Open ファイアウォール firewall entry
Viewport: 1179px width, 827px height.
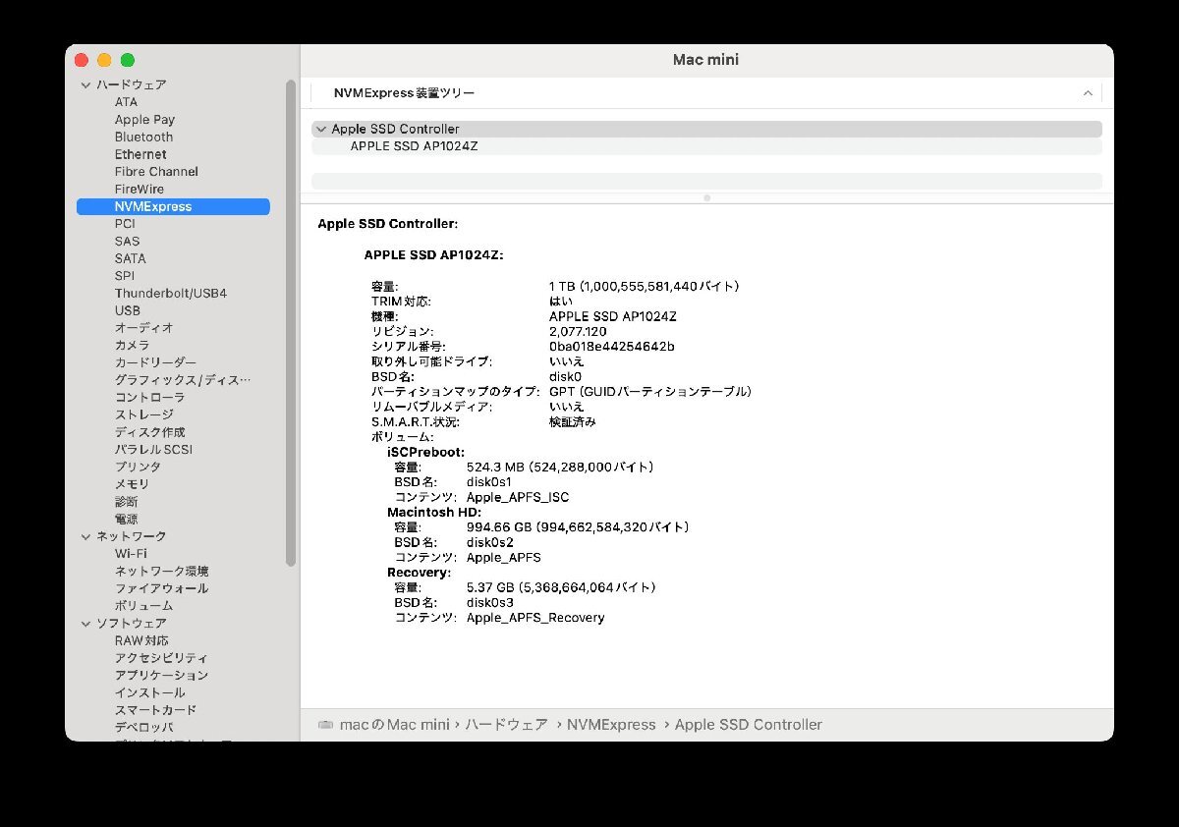161,588
